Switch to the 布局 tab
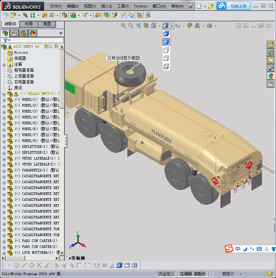Viewport: 276px width, 278px height. [28, 24]
